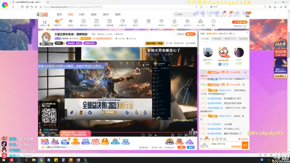The image size is (290, 163).
Task: Open a new browser tab with plus
Action: pos(48,2)
